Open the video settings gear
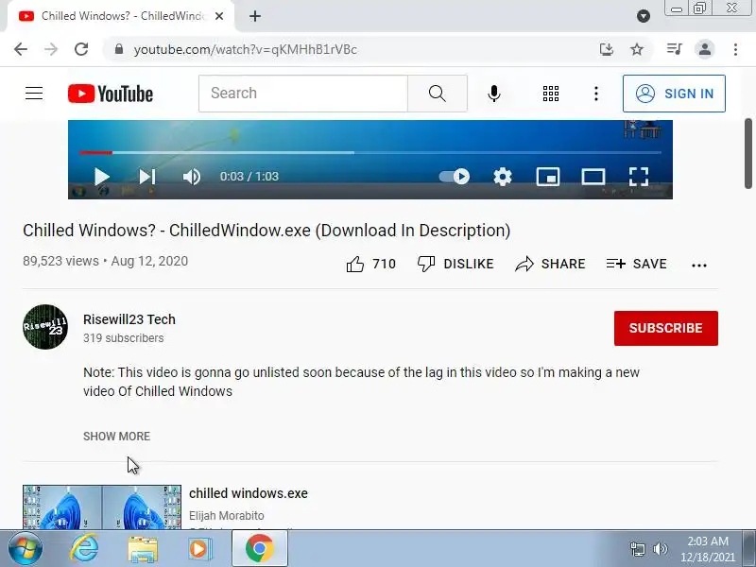Viewport: 756px width, 567px height. click(x=503, y=177)
